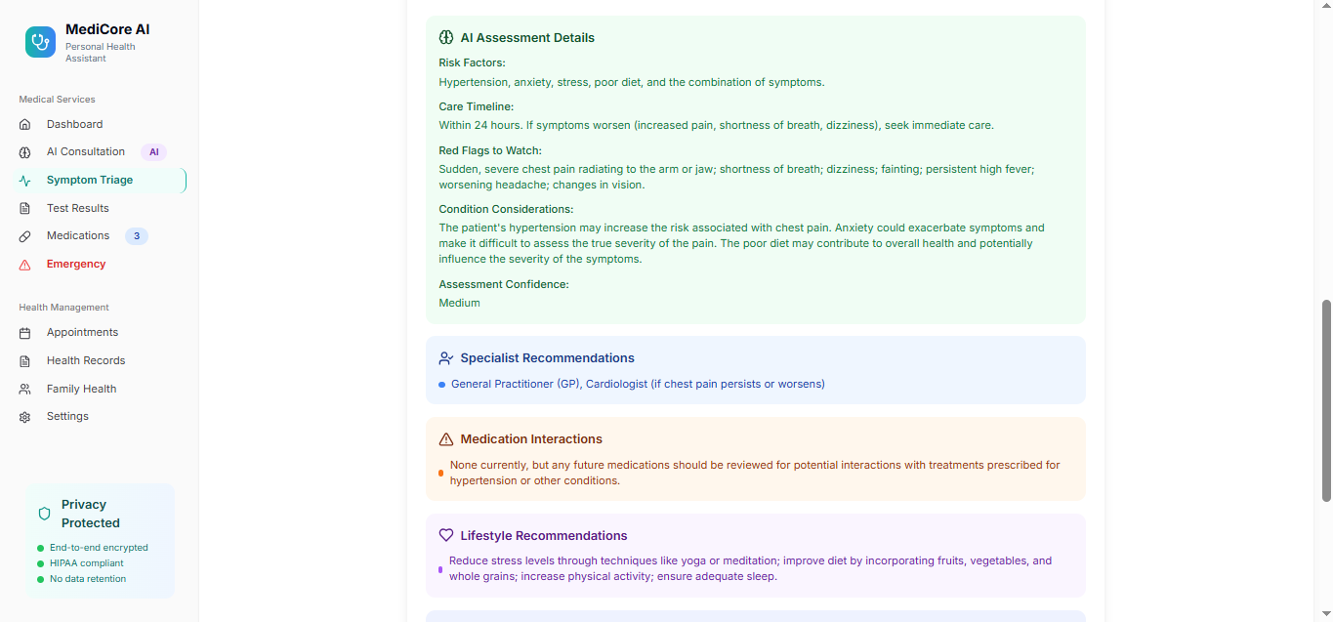Click the Appointments calendar icon
Viewport: 1333px width, 622px height.
click(x=25, y=333)
